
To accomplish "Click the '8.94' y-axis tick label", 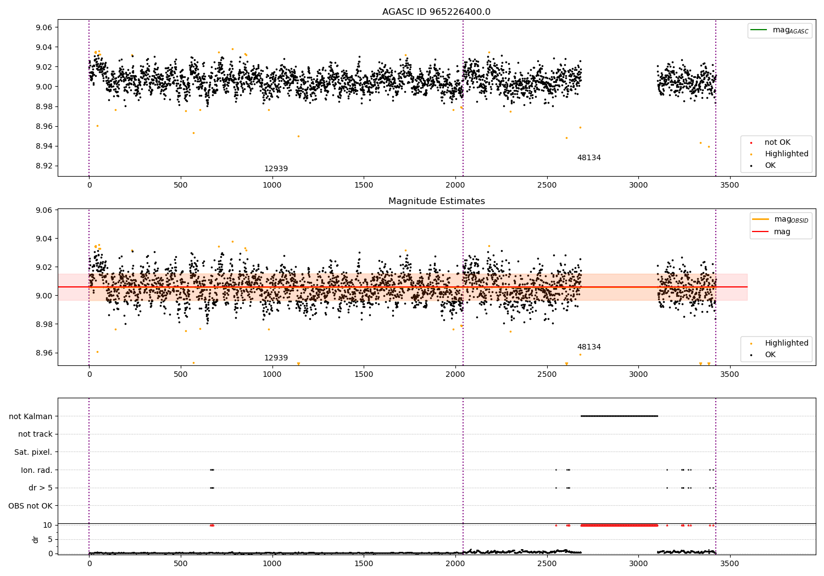I will click(44, 146).
